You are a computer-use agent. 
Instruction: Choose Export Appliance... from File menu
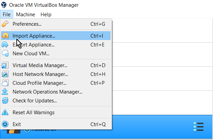[x=33, y=44]
